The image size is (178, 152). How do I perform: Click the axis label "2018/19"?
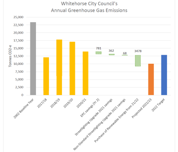(x=55, y=103)
